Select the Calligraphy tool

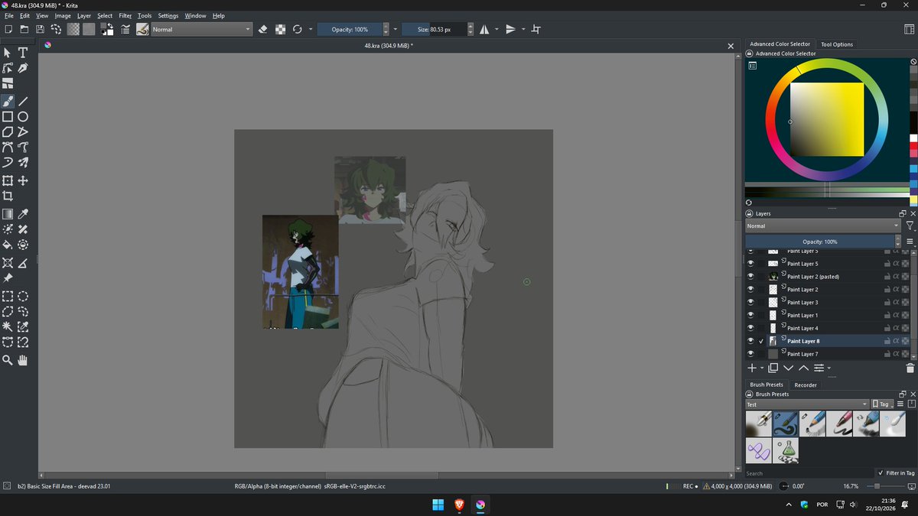(x=23, y=69)
